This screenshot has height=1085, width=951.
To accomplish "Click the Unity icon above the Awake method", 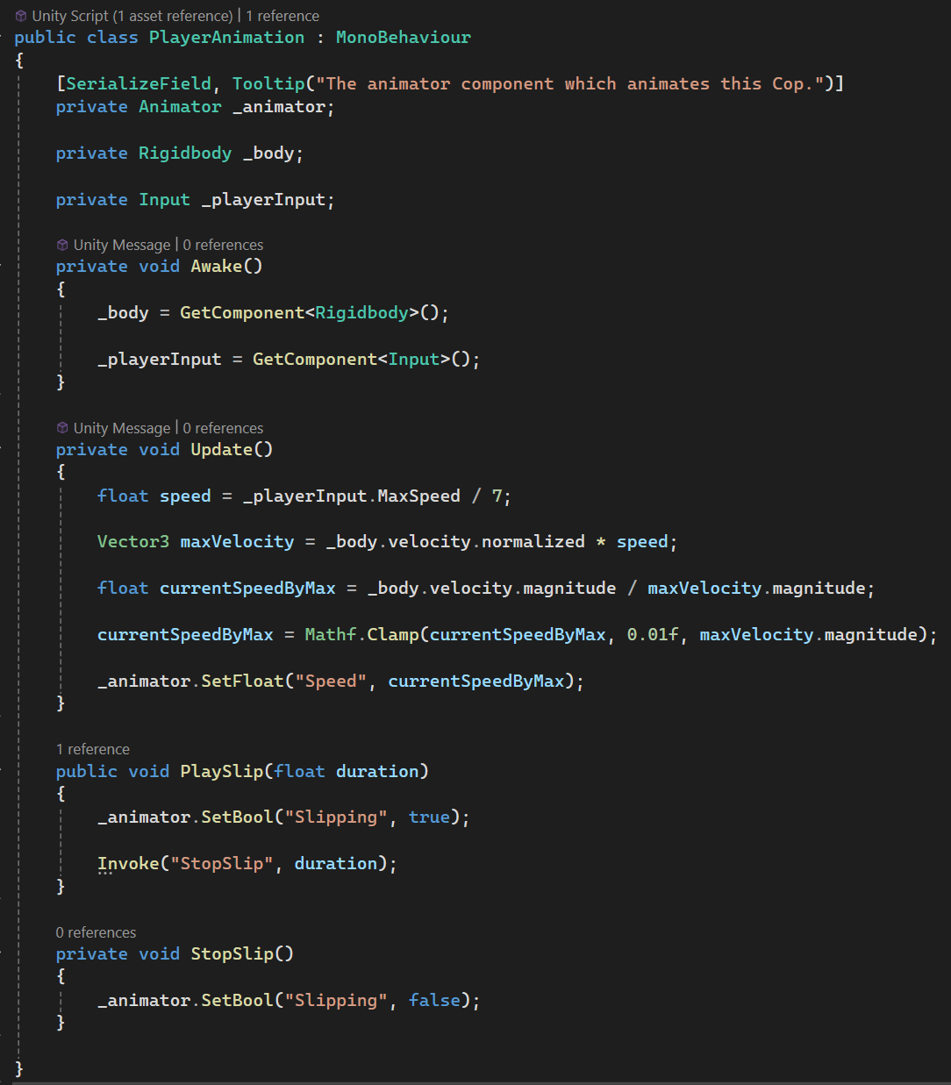I will tap(62, 245).
